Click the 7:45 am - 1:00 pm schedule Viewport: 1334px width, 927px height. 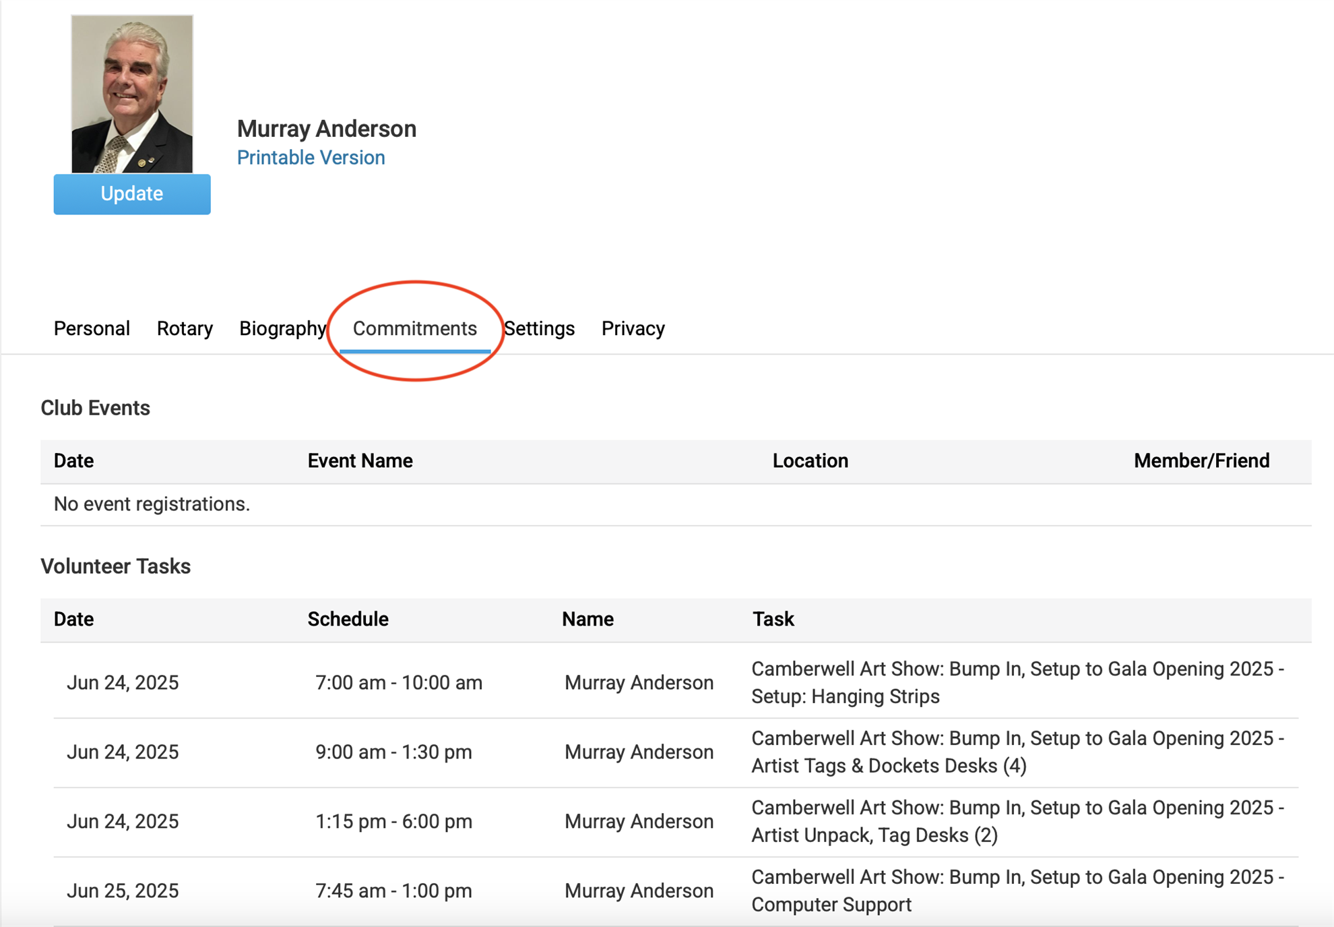point(394,891)
